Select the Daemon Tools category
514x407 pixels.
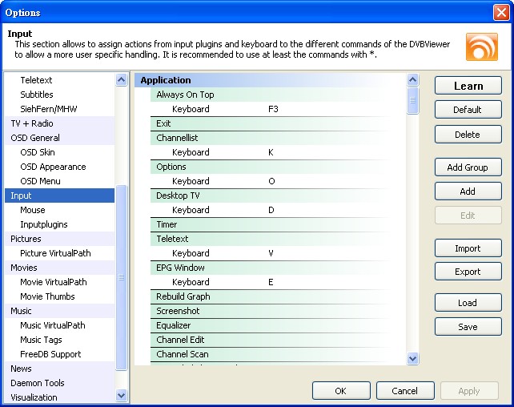38,383
